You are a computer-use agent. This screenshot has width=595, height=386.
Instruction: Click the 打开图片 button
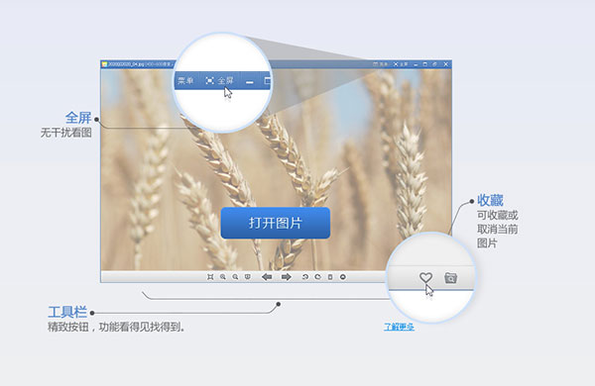(x=276, y=223)
